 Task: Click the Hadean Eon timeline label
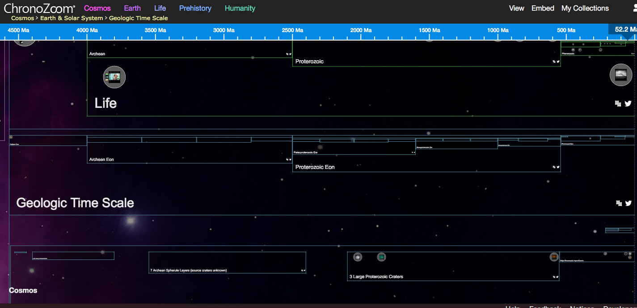13,144
